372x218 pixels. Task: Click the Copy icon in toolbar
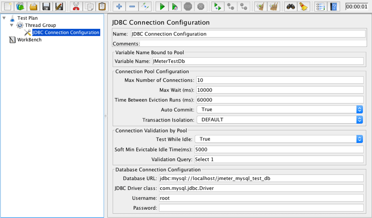coord(89,6)
